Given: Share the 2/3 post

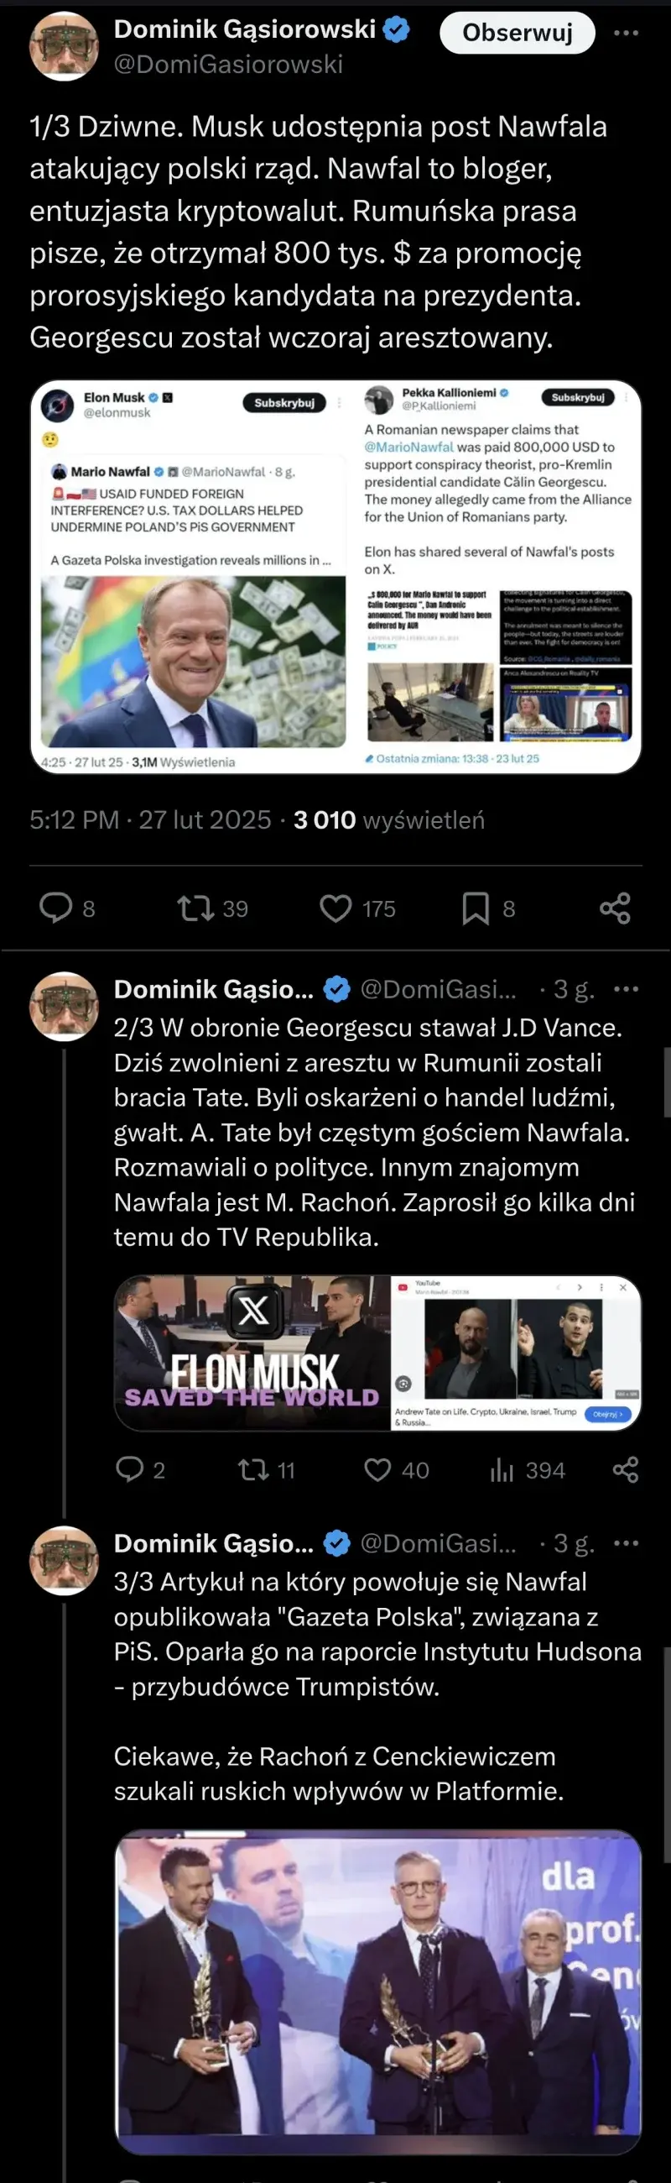Looking at the screenshot, I should pyautogui.click(x=626, y=1469).
